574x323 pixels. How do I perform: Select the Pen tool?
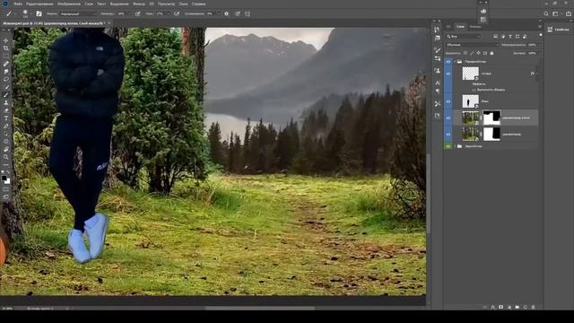6,126
